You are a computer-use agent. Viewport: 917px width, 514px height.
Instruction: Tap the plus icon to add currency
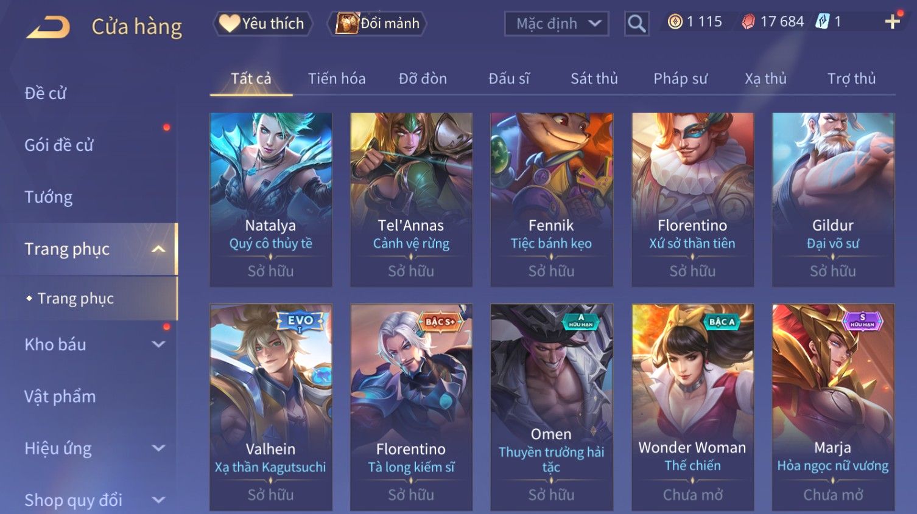892,23
